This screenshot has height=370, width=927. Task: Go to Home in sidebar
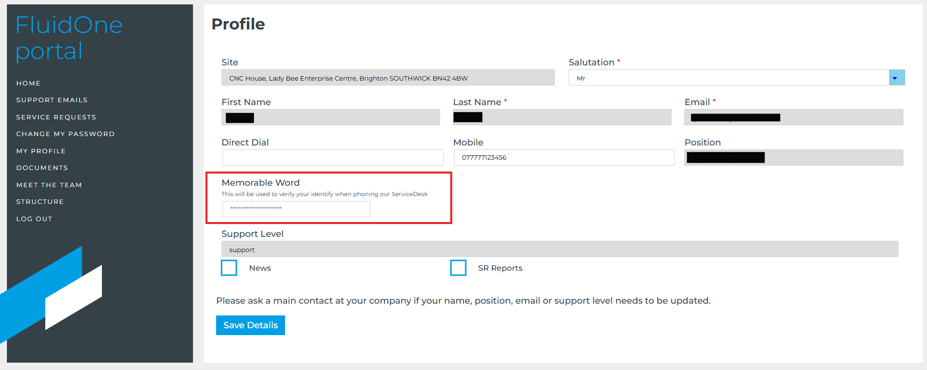[29, 84]
